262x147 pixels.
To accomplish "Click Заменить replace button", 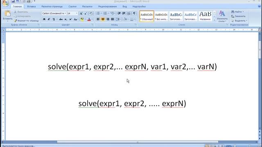I will (x=238, y=16).
